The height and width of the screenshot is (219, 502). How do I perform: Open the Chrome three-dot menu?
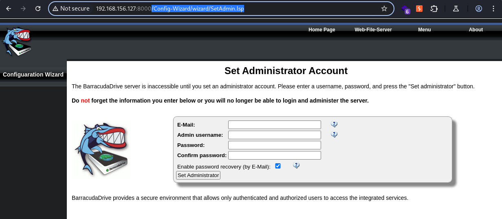click(493, 9)
